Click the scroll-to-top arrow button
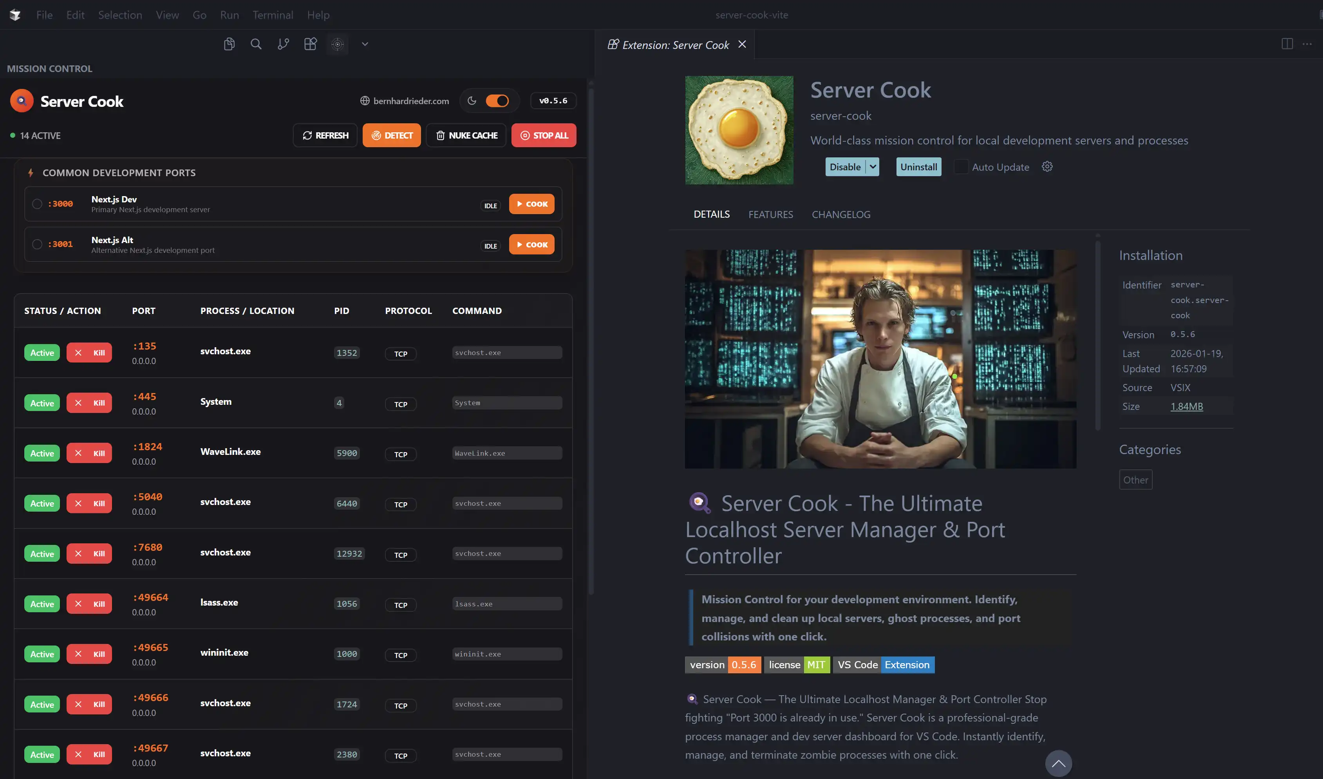The image size is (1323, 779). [x=1058, y=764]
